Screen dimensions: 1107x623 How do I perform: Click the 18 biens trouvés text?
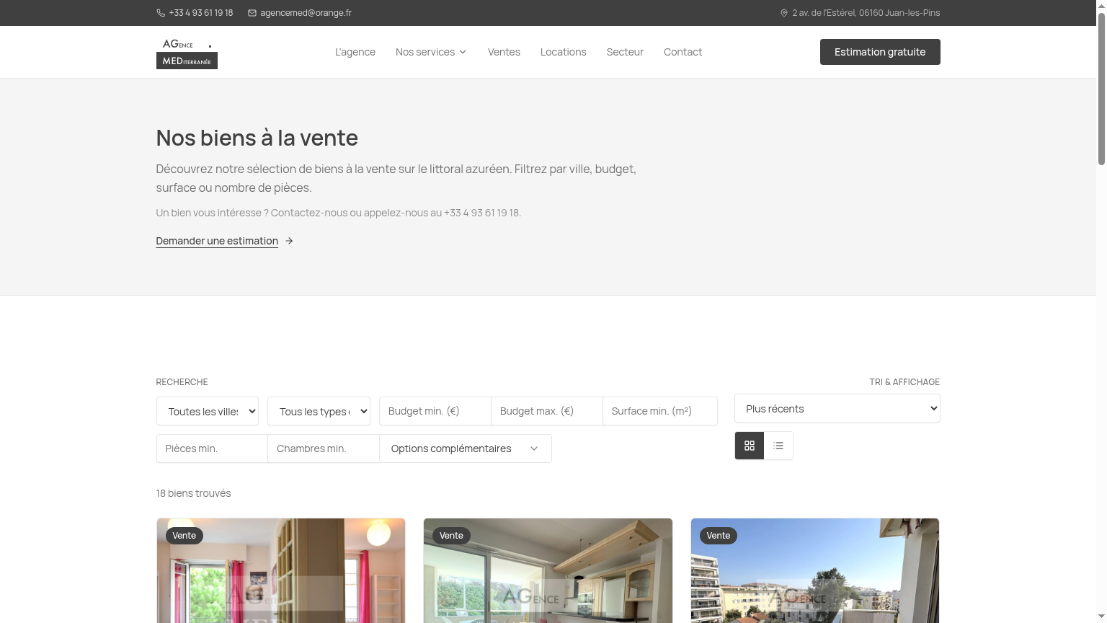pyautogui.click(x=193, y=493)
